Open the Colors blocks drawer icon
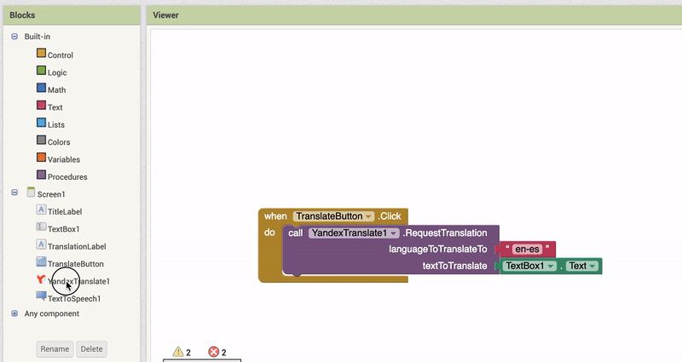This screenshot has height=362, width=682. coord(41,140)
